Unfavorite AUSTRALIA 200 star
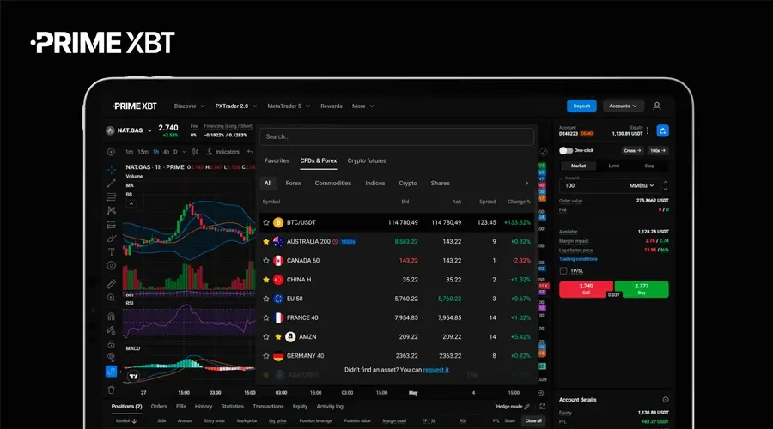The image size is (773, 429). click(x=266, y=241)
